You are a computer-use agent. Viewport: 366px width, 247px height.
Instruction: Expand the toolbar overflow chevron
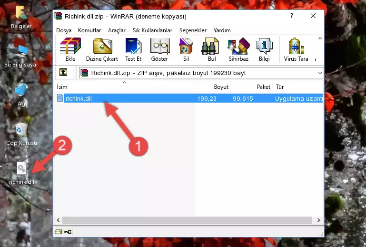click(x=320, y=38)
